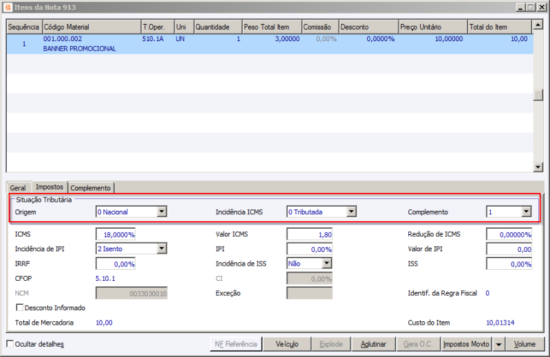Click the Explode button
The image size is (550, 357).
(331, 344)
